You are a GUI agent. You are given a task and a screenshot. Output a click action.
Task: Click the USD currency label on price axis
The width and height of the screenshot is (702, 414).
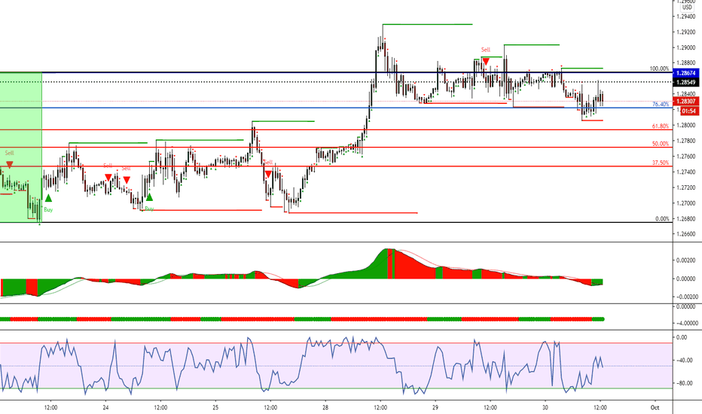pos(687,8)
